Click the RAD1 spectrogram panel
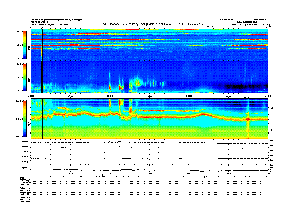This screenshot has width=289, height=223. tap(150, 77)
